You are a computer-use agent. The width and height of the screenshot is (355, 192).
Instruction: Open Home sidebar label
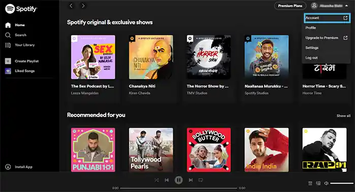(x=20, y=25)
